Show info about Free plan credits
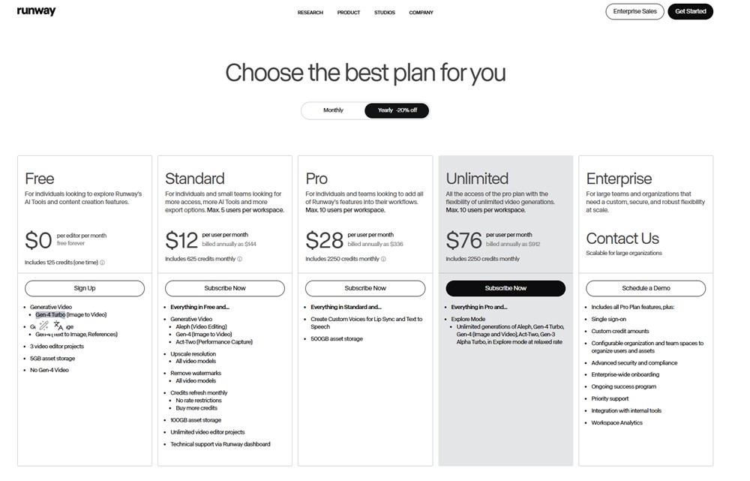 point(103,263)
